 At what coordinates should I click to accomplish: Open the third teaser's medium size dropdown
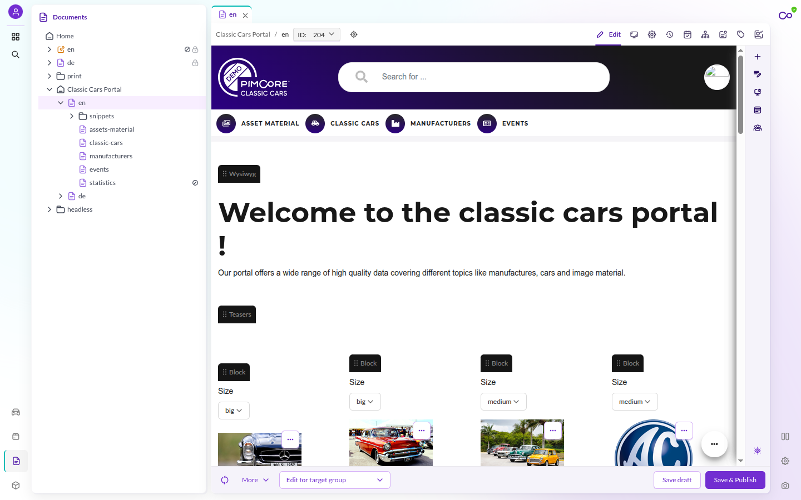click(503, 402)
